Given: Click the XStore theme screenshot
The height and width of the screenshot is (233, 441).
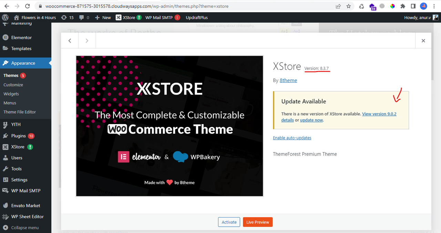Looking at the screenshot, I should (x=170, y=126).
